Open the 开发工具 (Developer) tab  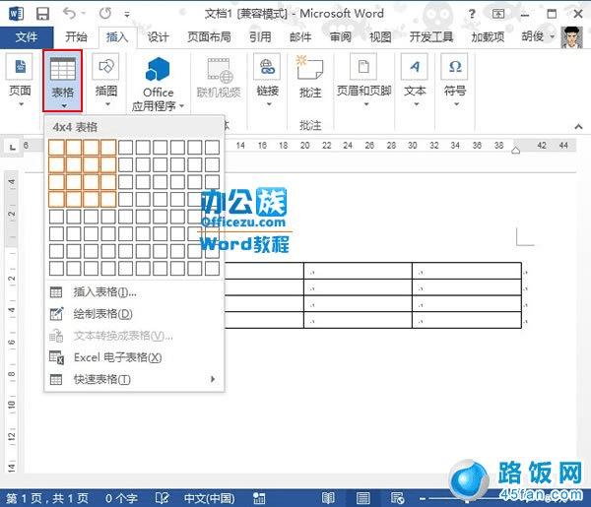click(x=431, y=36)
